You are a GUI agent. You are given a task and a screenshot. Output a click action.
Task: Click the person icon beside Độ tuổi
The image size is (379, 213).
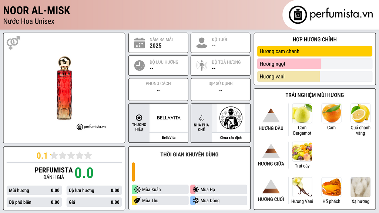point(202,43)
